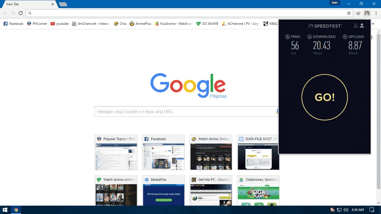Open the Popular Topics PHC thumbnail
This screenshot has height=214, width=381.
coord(116,152)
